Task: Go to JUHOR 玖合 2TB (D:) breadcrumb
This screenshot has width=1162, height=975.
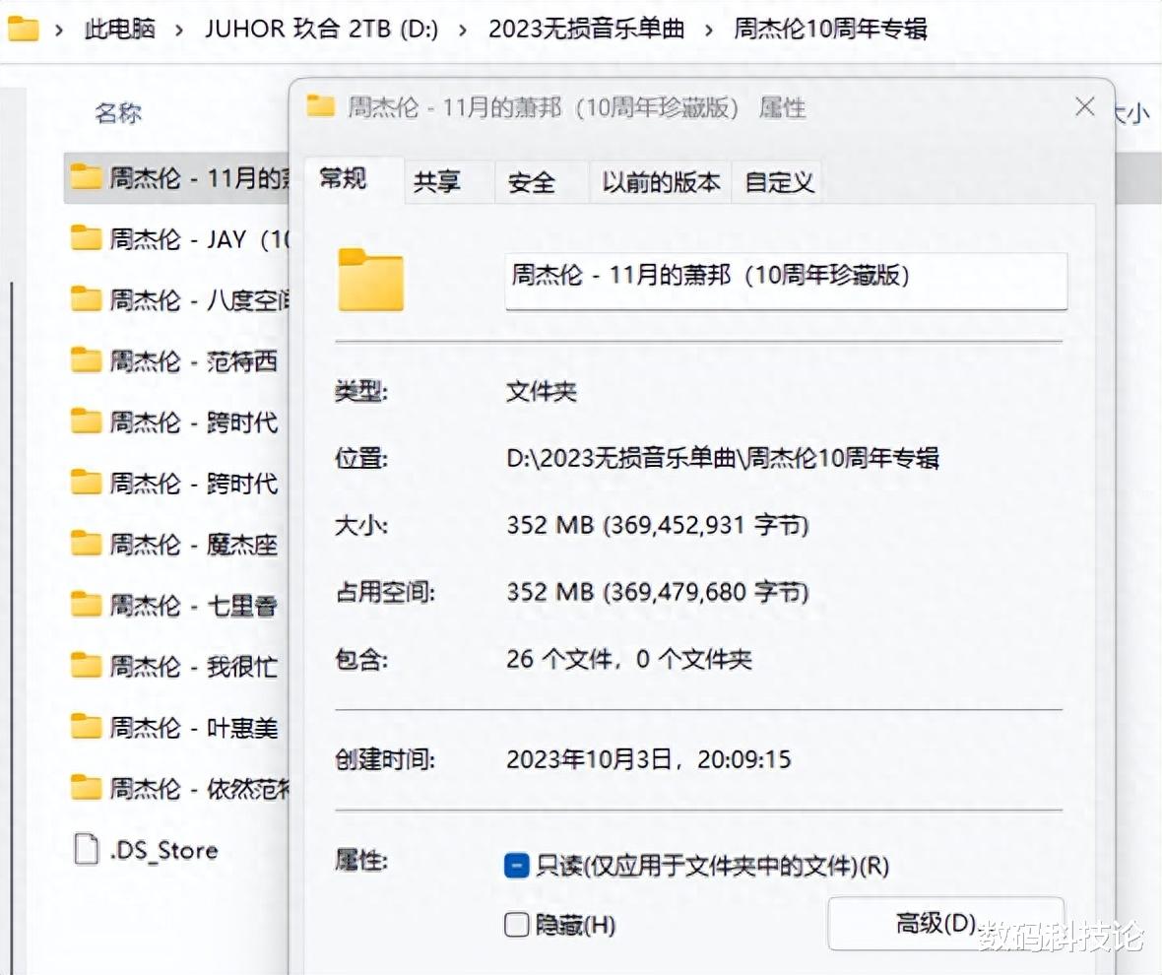Action: tap(322, 29)
